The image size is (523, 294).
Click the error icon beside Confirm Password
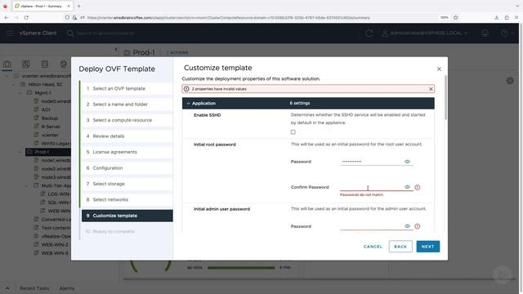pyautogui.click(x=418, y=187)
